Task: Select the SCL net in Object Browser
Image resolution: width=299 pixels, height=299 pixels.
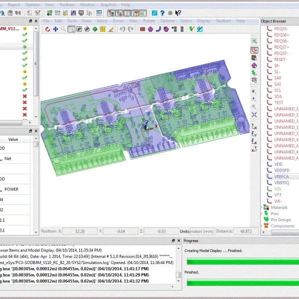Action: [x=278, y=90]
